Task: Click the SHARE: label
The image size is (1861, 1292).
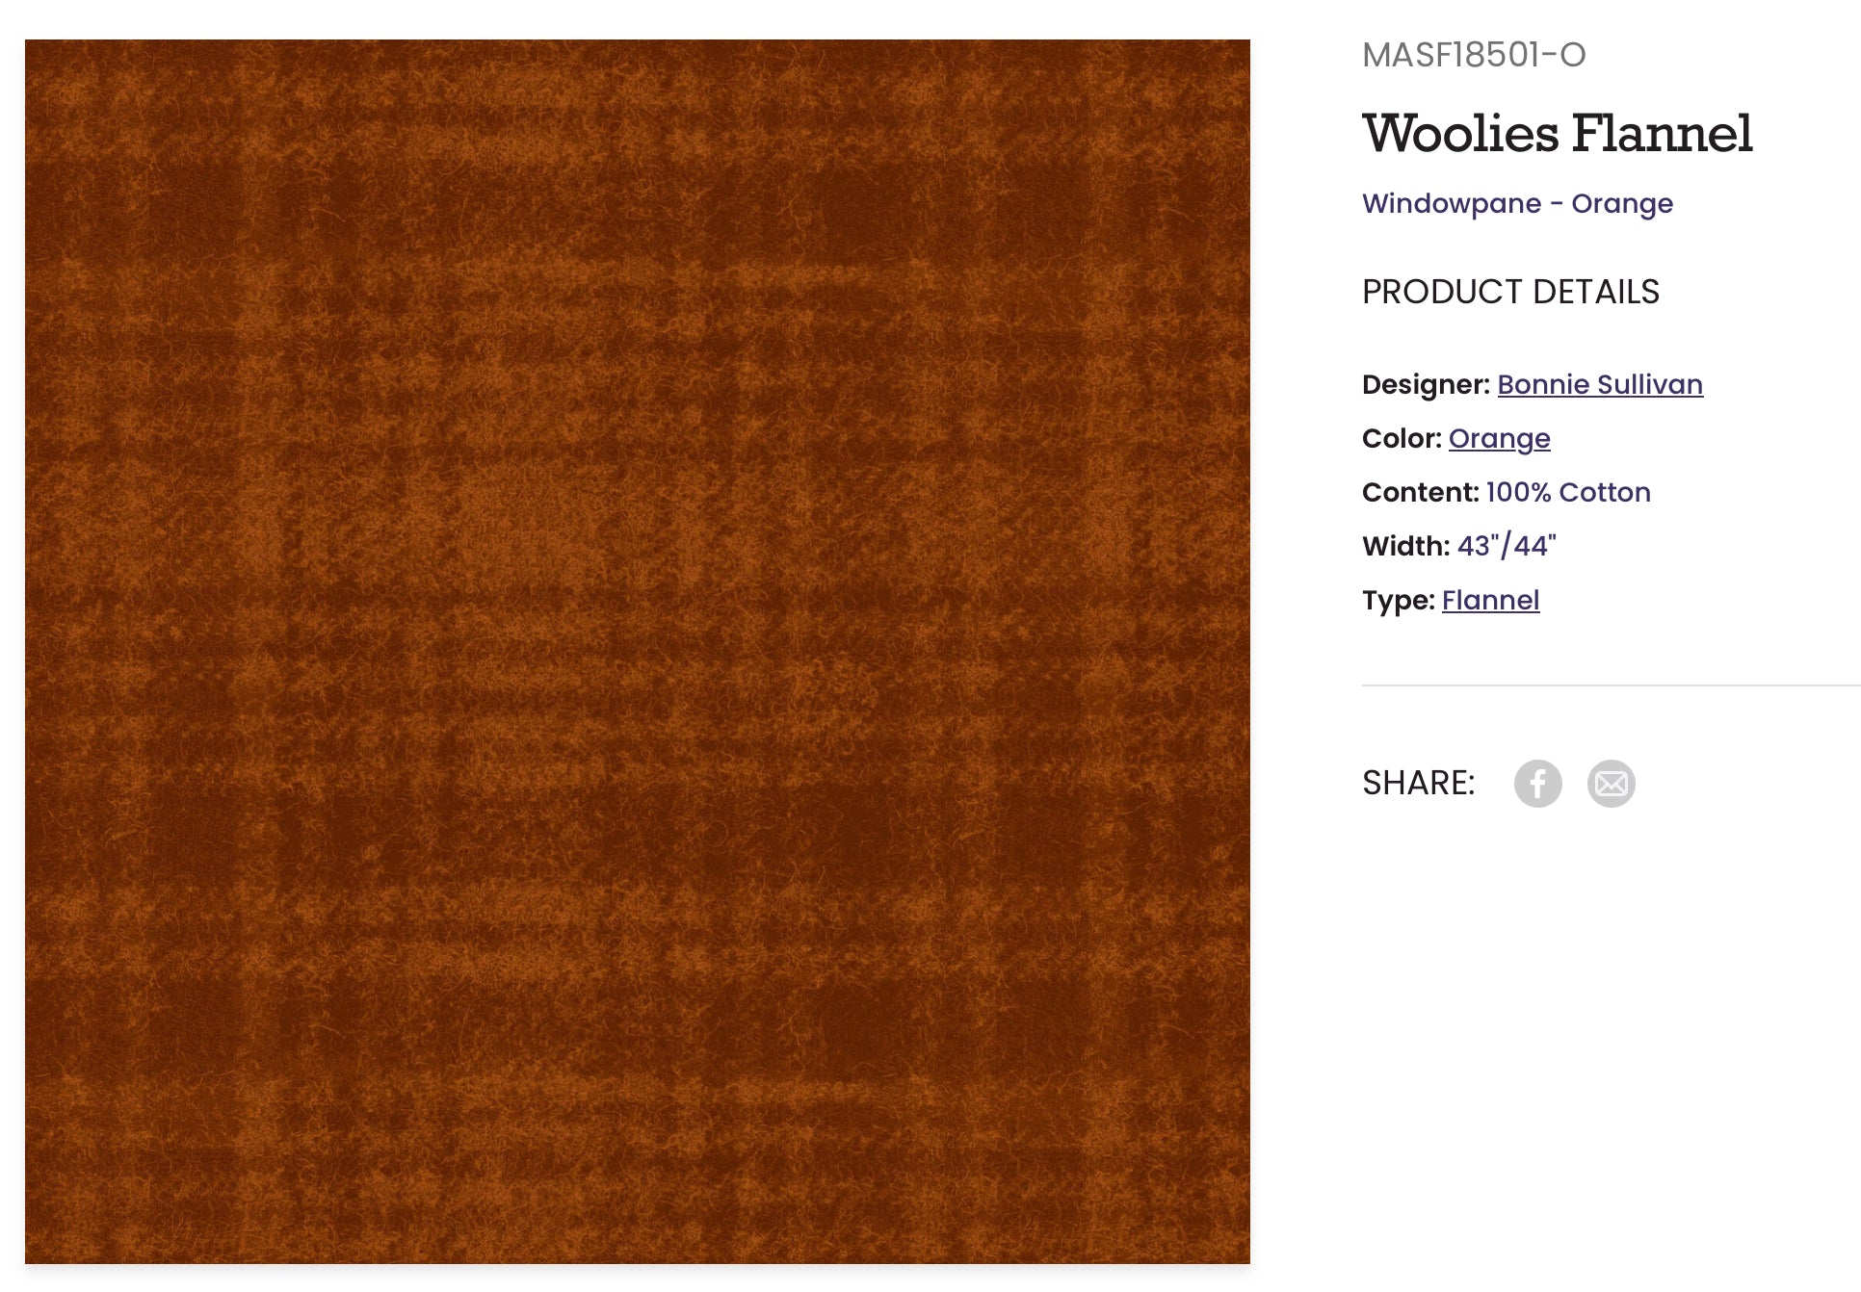Action: tap(1418, 783)
